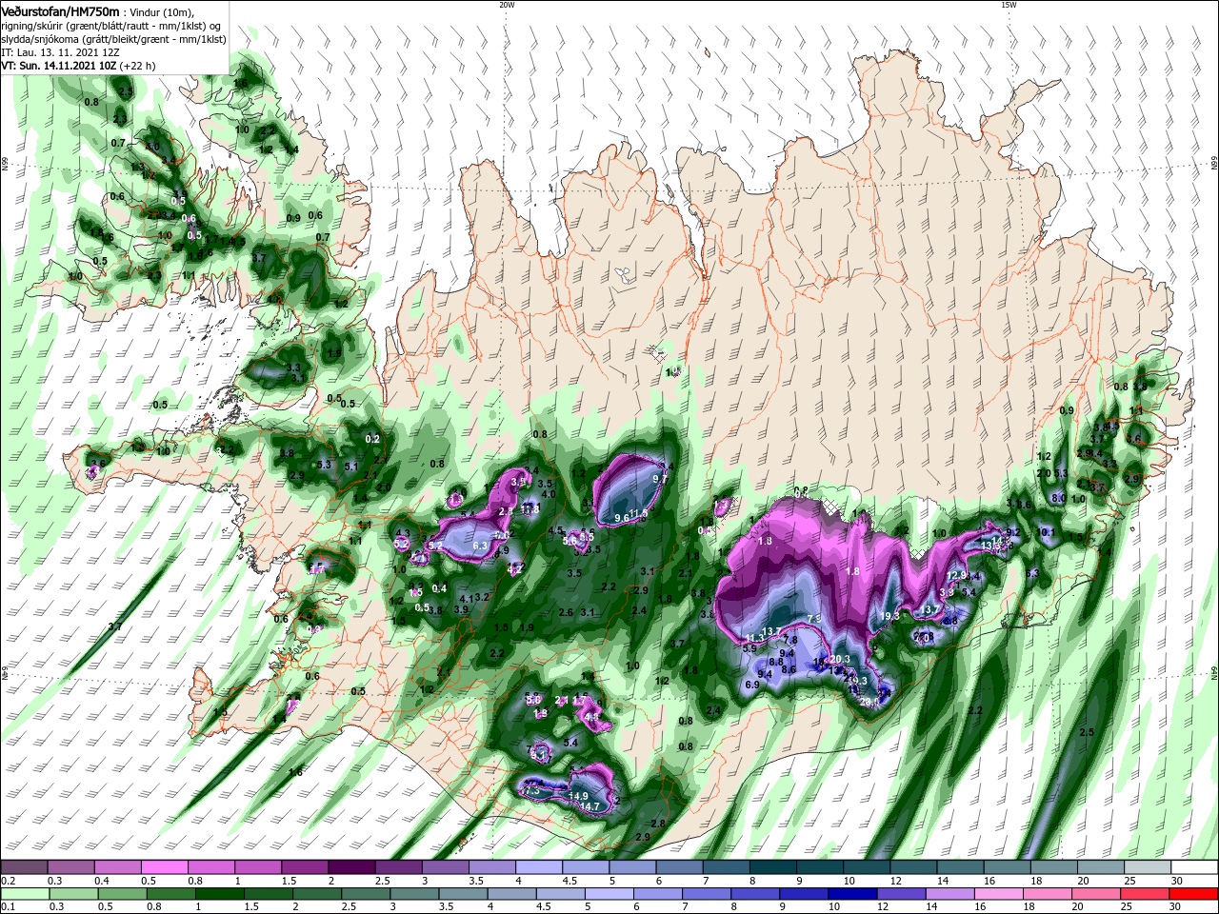Pick lower legend swatch between 3 and 3.5

(415, 894)
